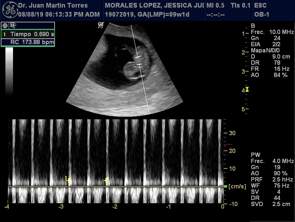The image size is (295, 222).
Task: Click the first yellow caliper cross labeled 1
Action: pos(69,180)
